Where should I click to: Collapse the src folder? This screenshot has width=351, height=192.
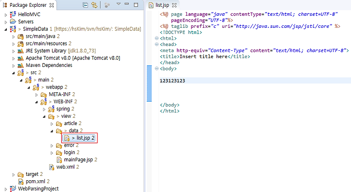pyautogui.click(x=14, y=73)
